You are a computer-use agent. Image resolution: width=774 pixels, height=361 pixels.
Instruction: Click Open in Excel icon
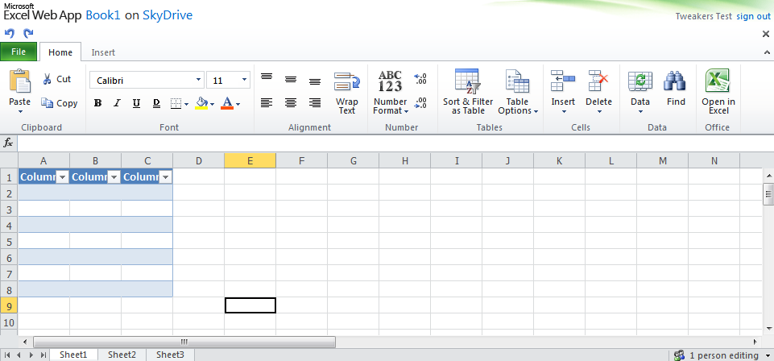718,81
